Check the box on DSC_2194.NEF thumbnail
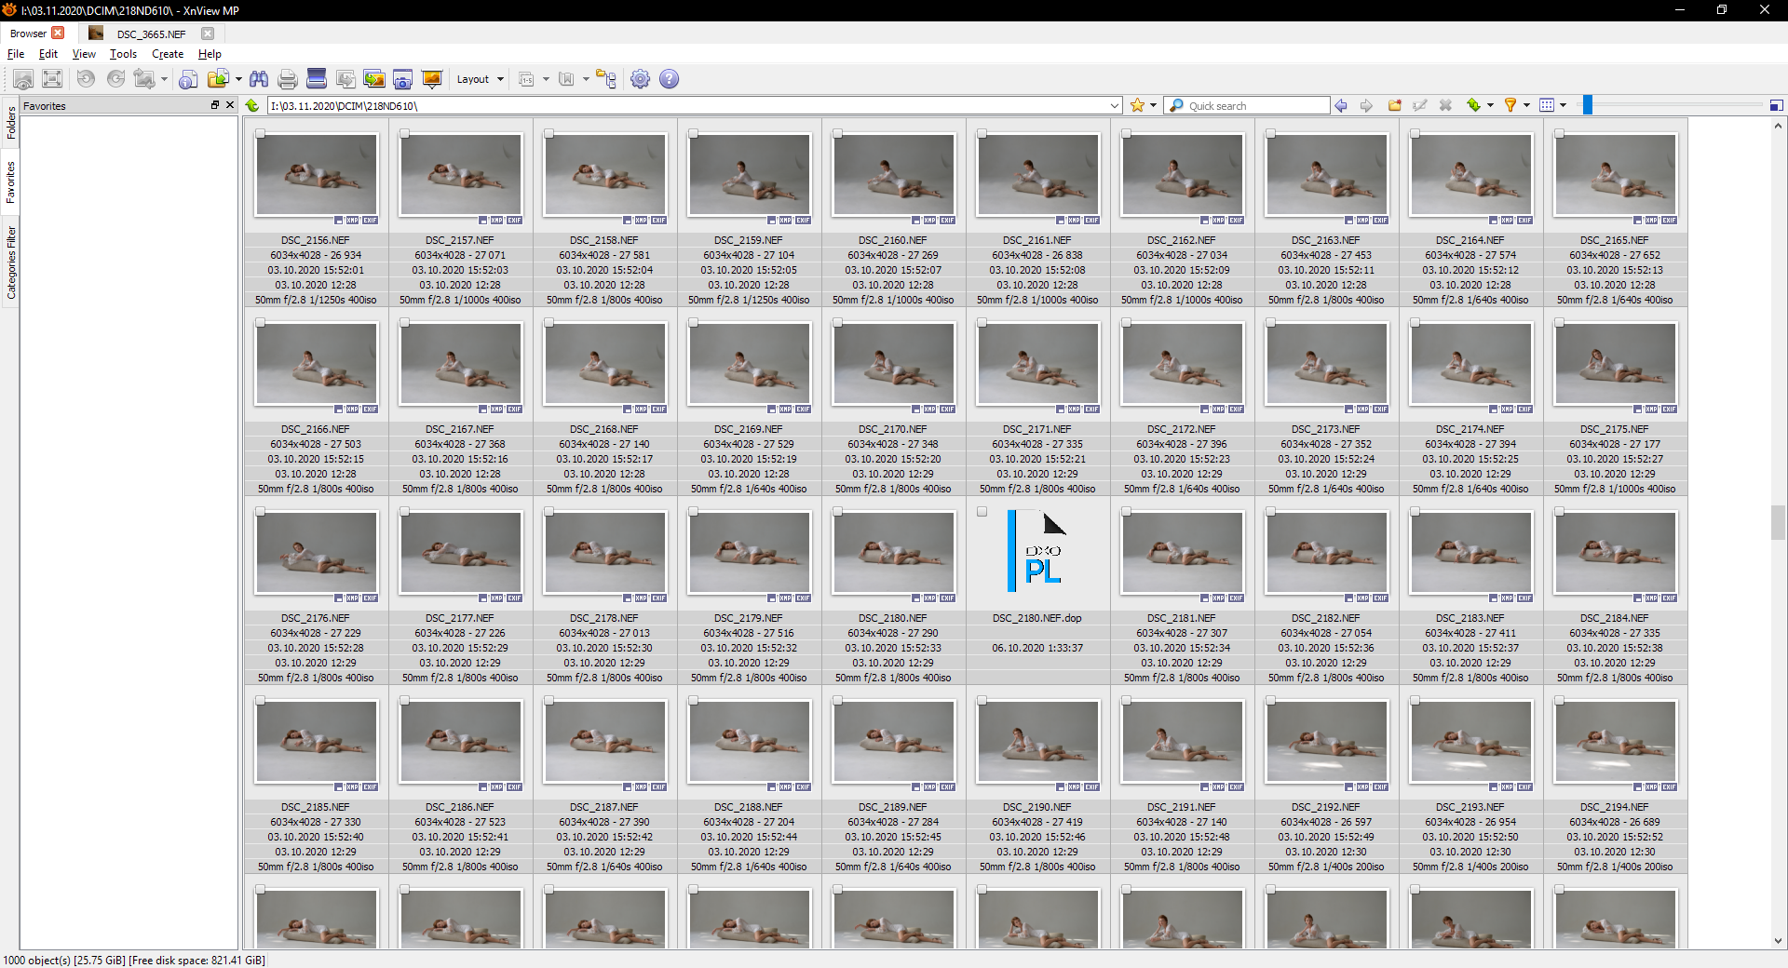The width and height of the screenshot is (1788, 968). tap(1559, 701)
